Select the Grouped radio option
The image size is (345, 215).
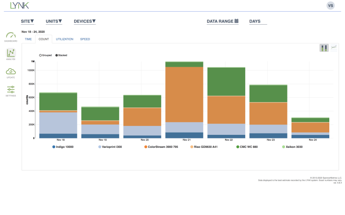click(40, 55)
